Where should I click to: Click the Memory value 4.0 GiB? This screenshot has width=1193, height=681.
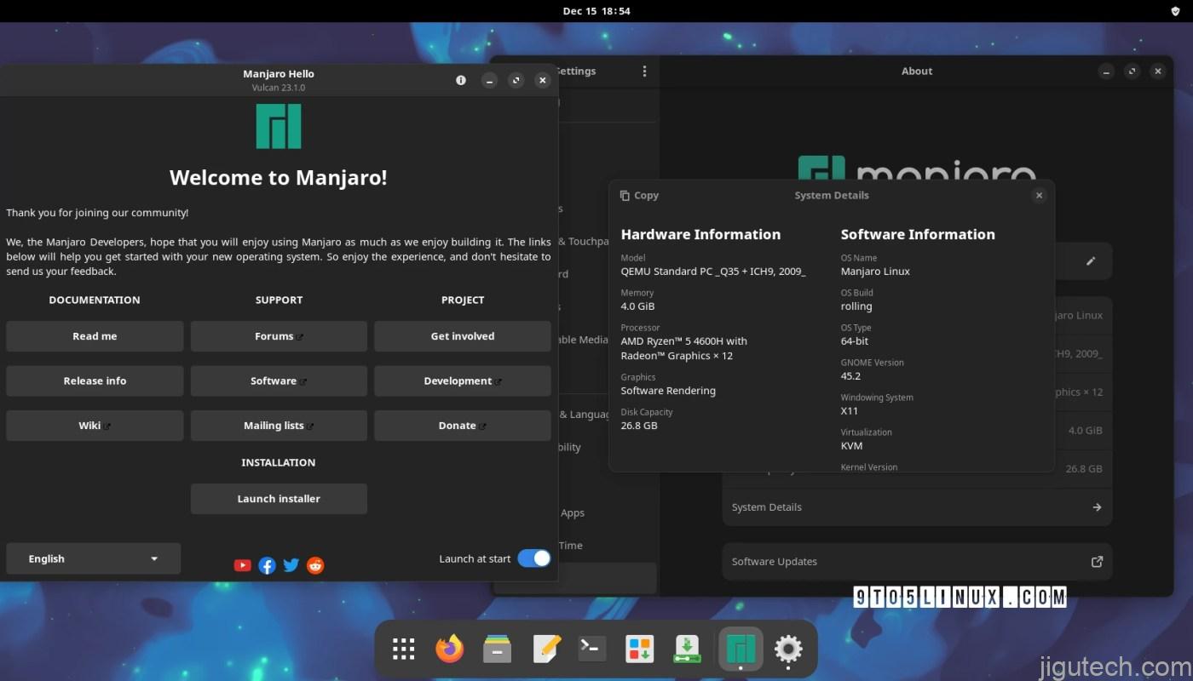637,306
